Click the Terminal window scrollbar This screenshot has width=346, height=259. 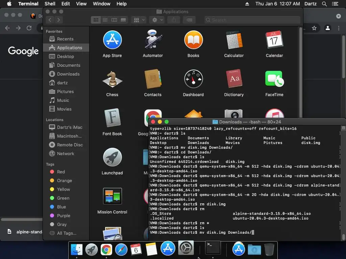tap(343, 237)
